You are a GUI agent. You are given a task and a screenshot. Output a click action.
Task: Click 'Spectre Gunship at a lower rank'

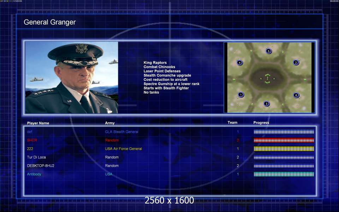pos(172,84)
